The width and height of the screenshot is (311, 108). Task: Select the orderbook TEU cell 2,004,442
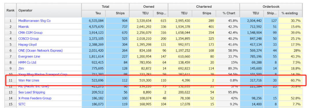click(252, 21)
